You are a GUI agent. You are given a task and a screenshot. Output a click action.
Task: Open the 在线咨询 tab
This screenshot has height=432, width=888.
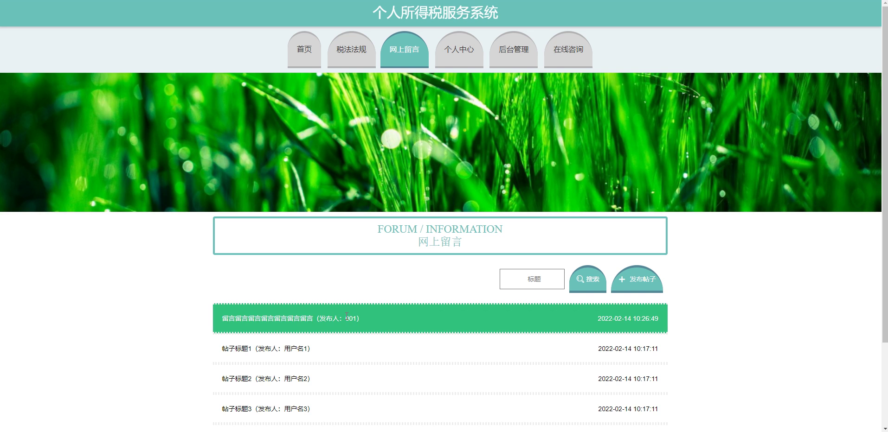[x=568, y=50]
